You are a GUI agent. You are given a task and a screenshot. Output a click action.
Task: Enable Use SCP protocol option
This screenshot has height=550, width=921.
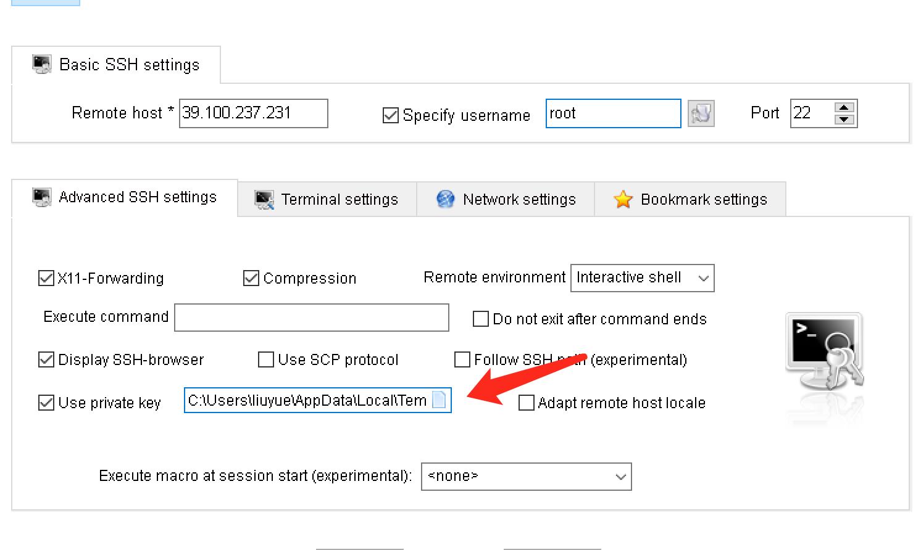266,359
